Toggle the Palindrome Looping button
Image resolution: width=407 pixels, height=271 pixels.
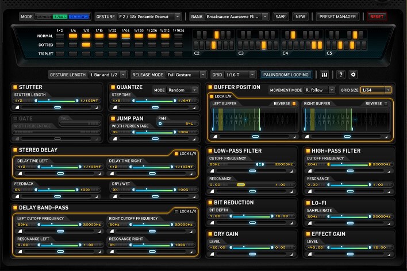click(286, 75)
